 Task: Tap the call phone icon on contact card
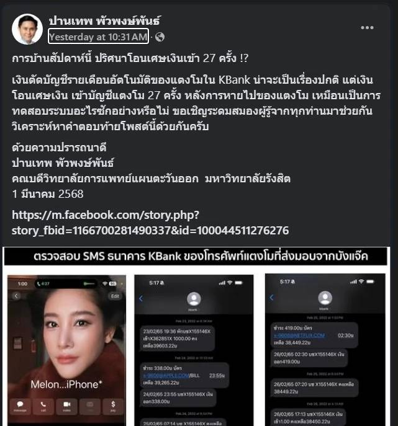[43, 406]
